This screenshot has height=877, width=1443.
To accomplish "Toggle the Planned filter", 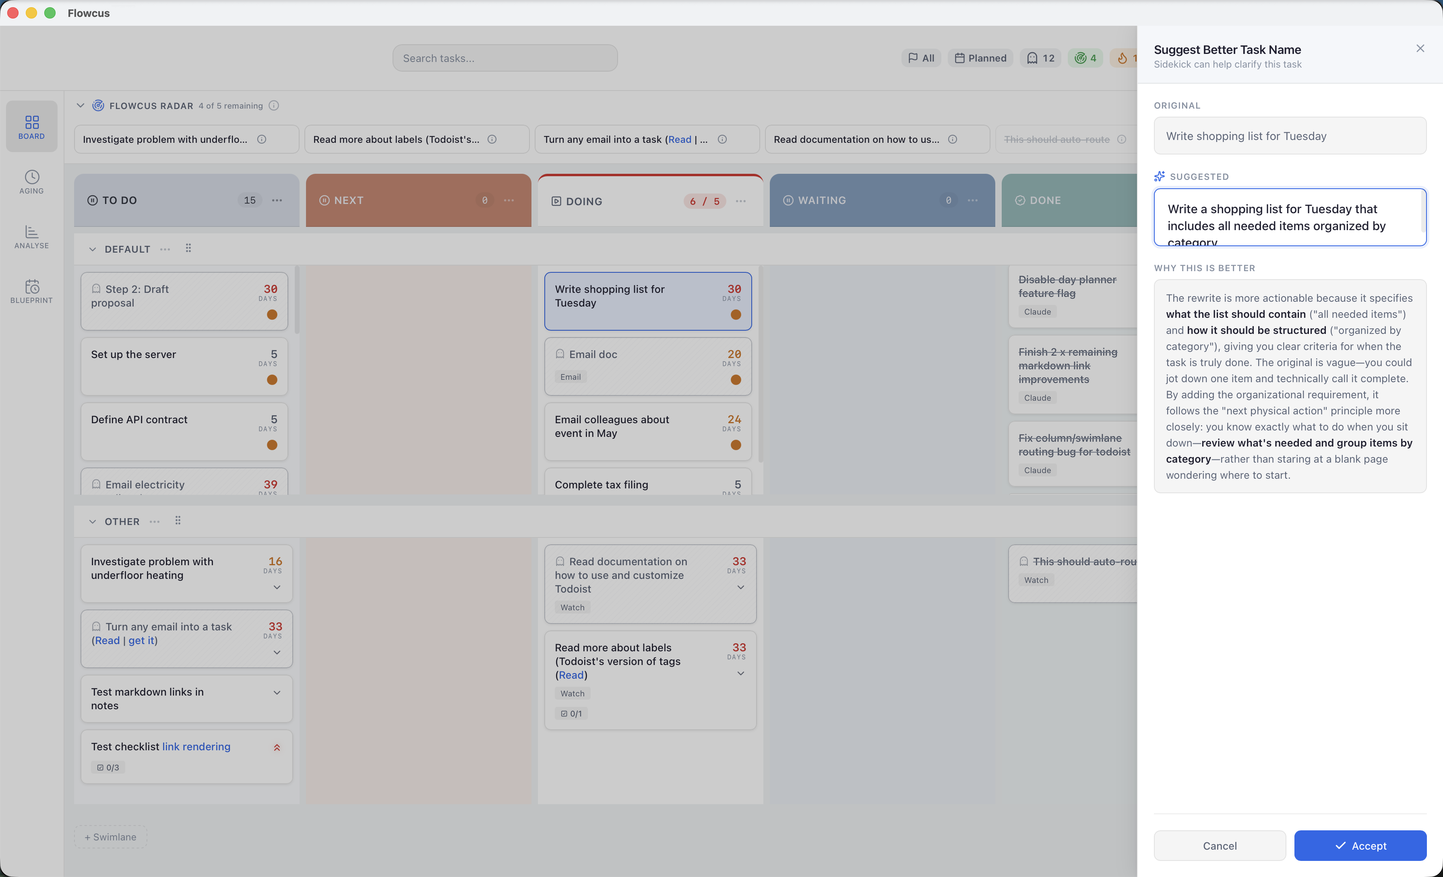I will tap(980, 58).
